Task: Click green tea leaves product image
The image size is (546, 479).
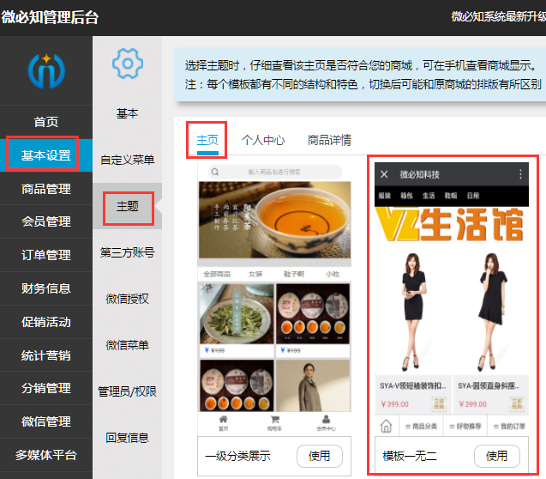Action: point(237,314)
